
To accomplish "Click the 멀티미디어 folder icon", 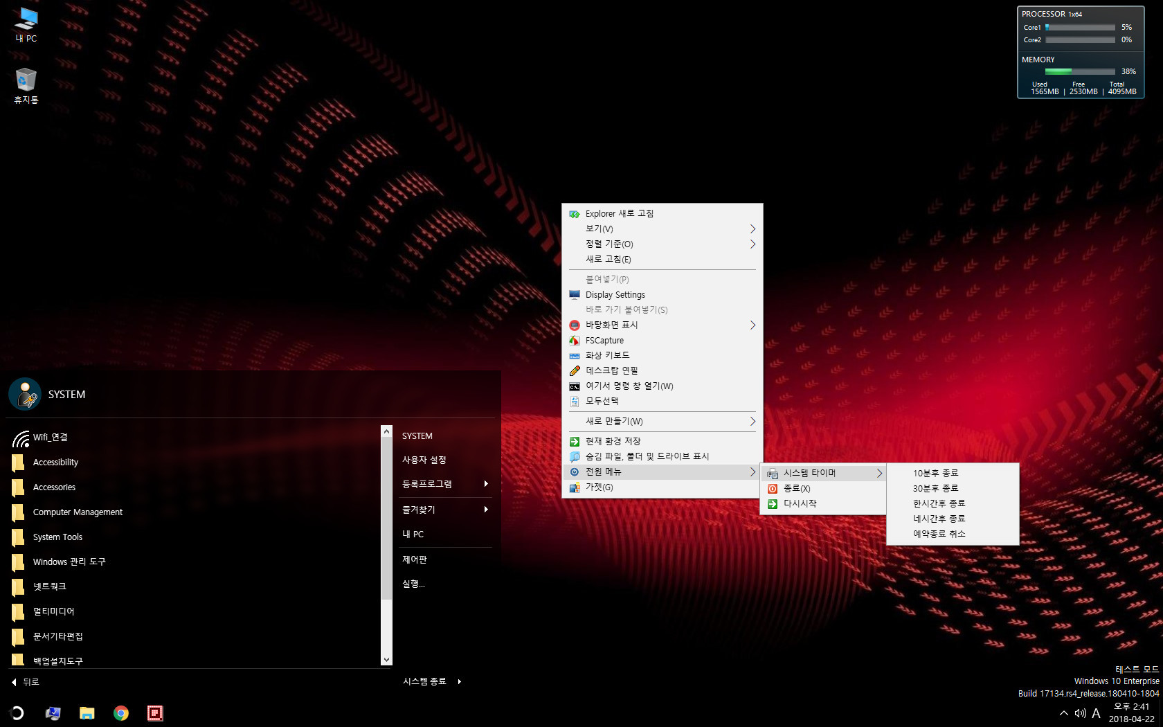I will [x=19, y=611].
